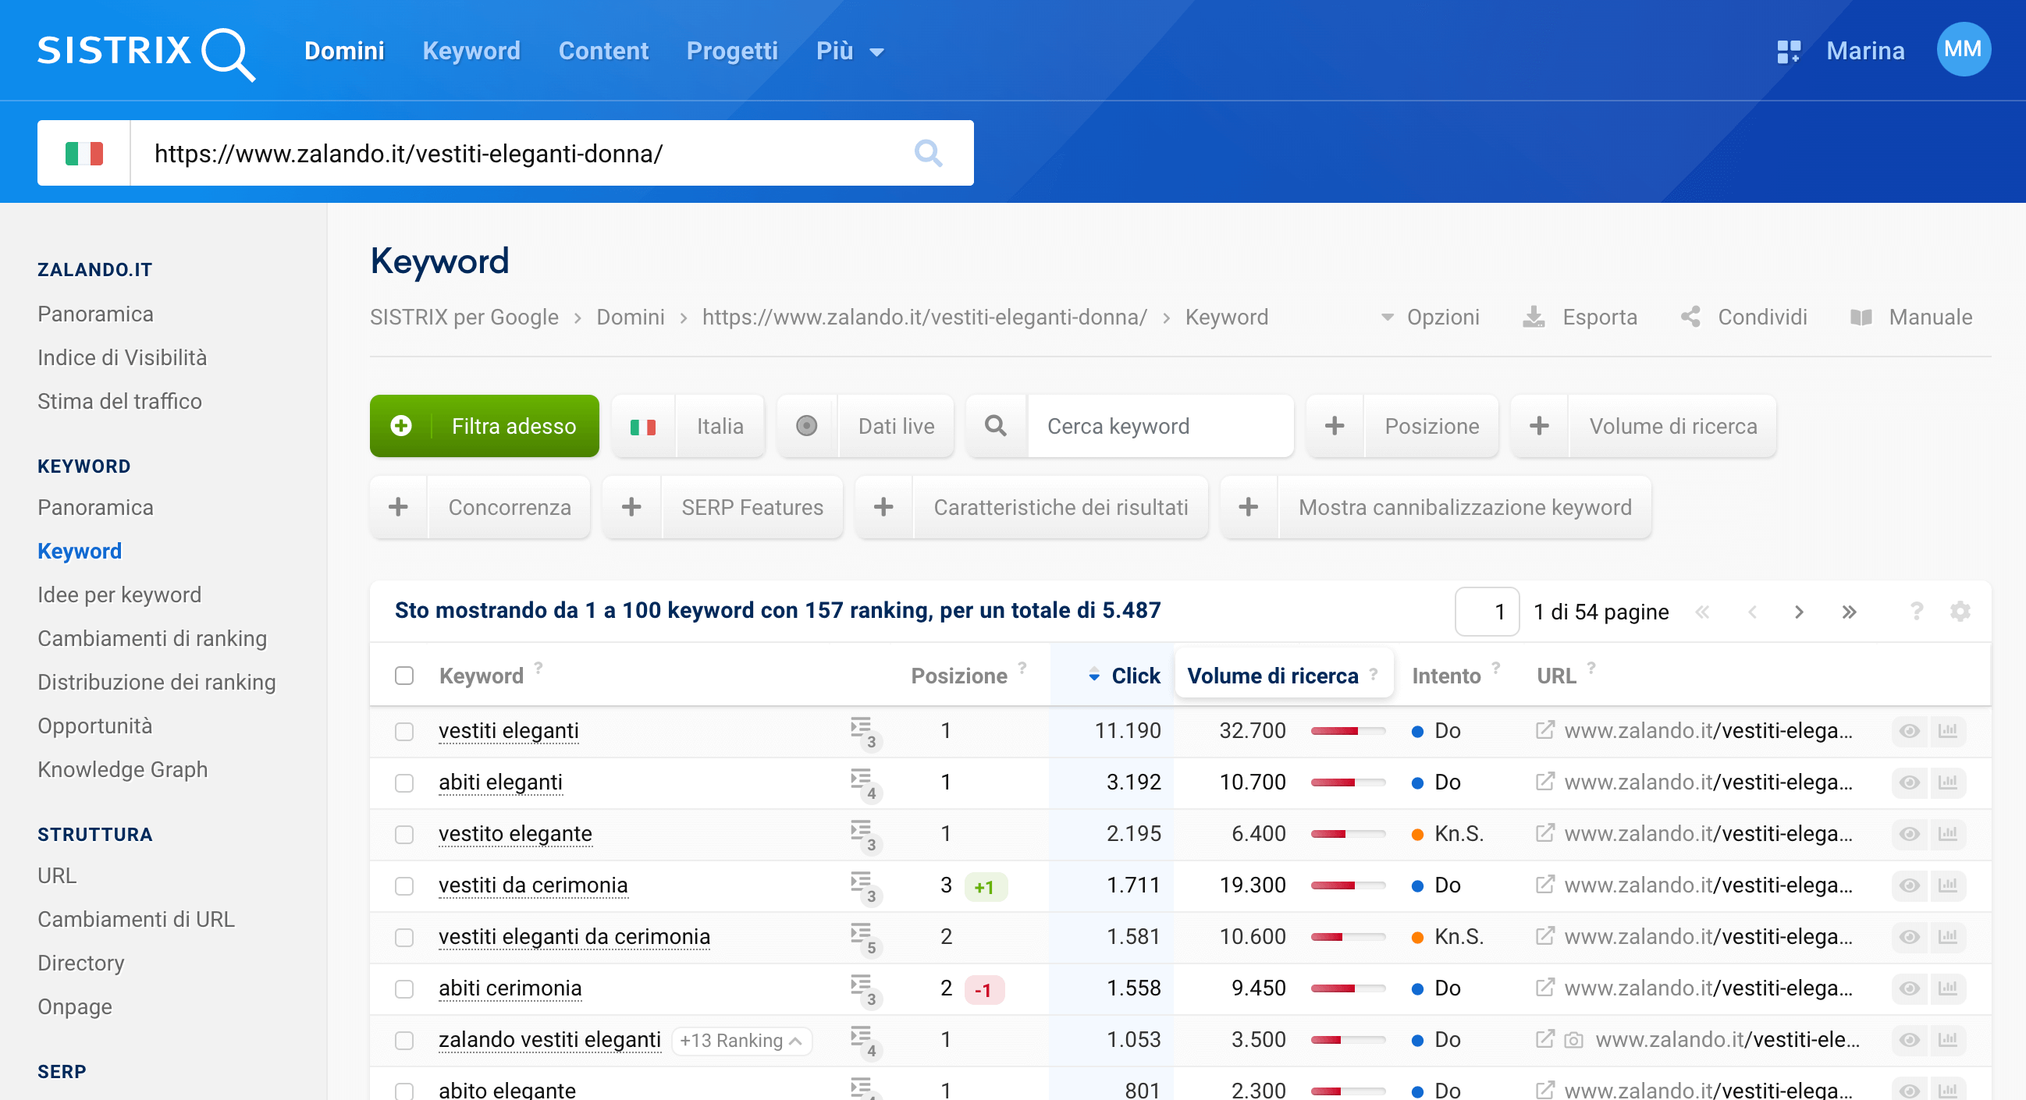Click the SISTRIX logo

pyautogui.click(x=146, y=53)
